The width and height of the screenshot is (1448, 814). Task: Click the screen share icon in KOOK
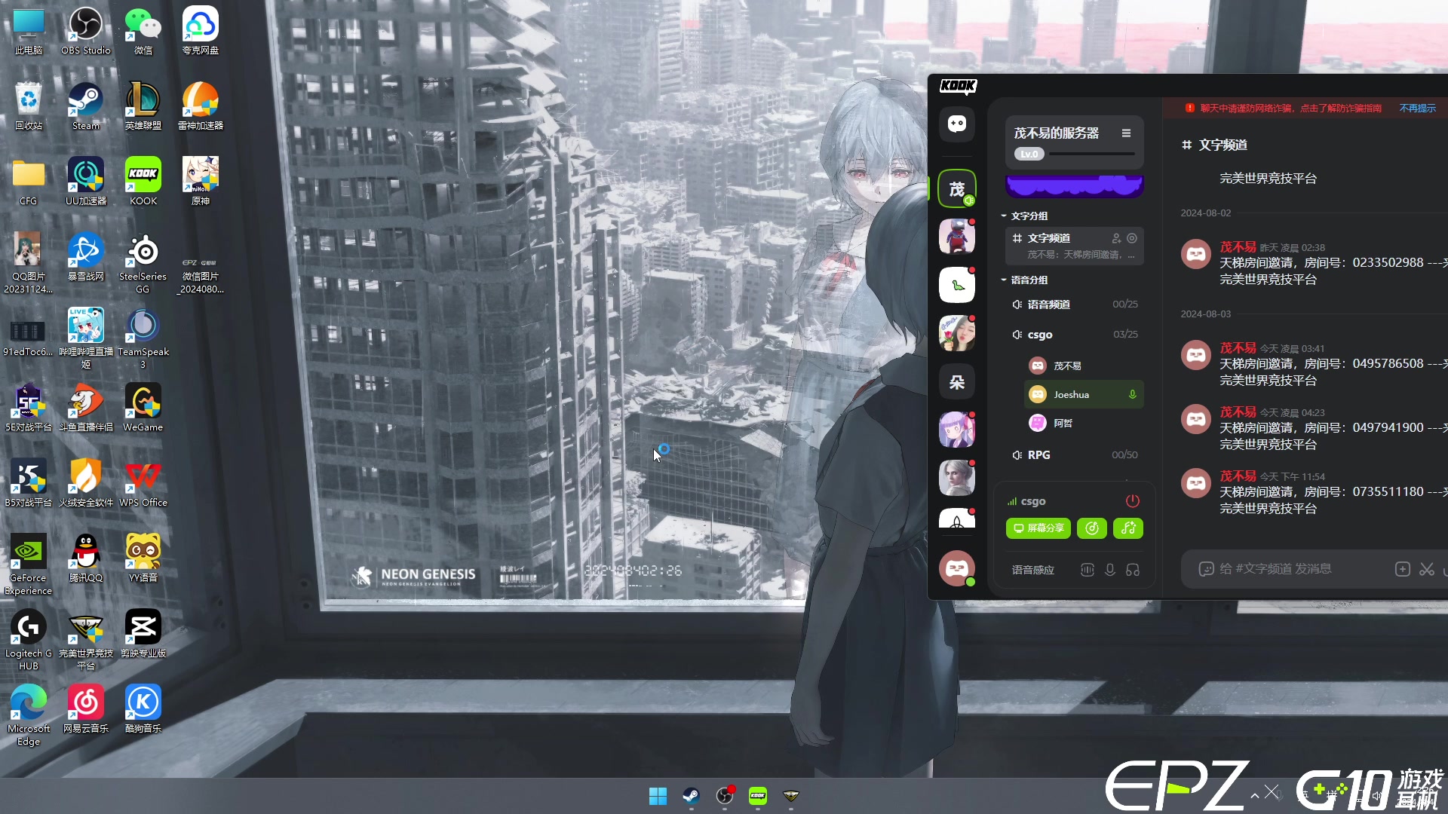(1038, 528)
